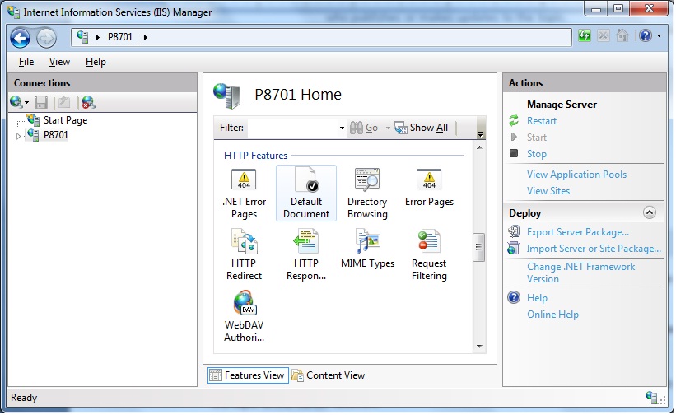The width and height of the screenshot is (676, 415).
Task: Click View Application Pools link
Action: point(577,175)
